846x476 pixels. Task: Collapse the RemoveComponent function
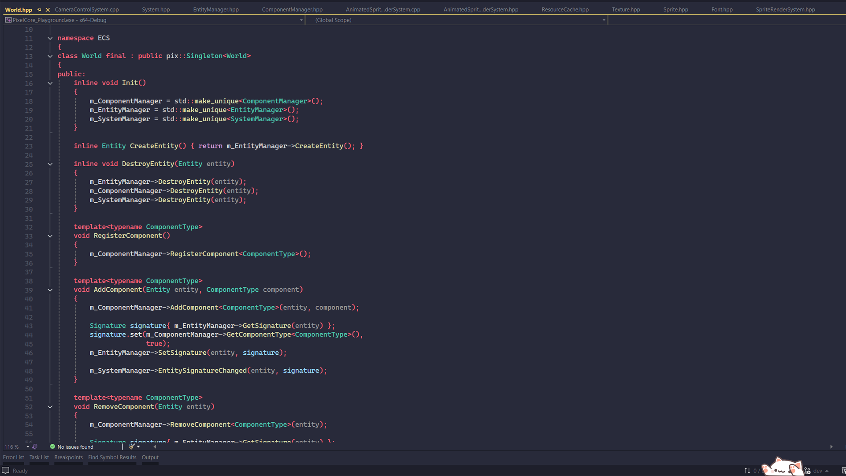(x=50, y=407)
